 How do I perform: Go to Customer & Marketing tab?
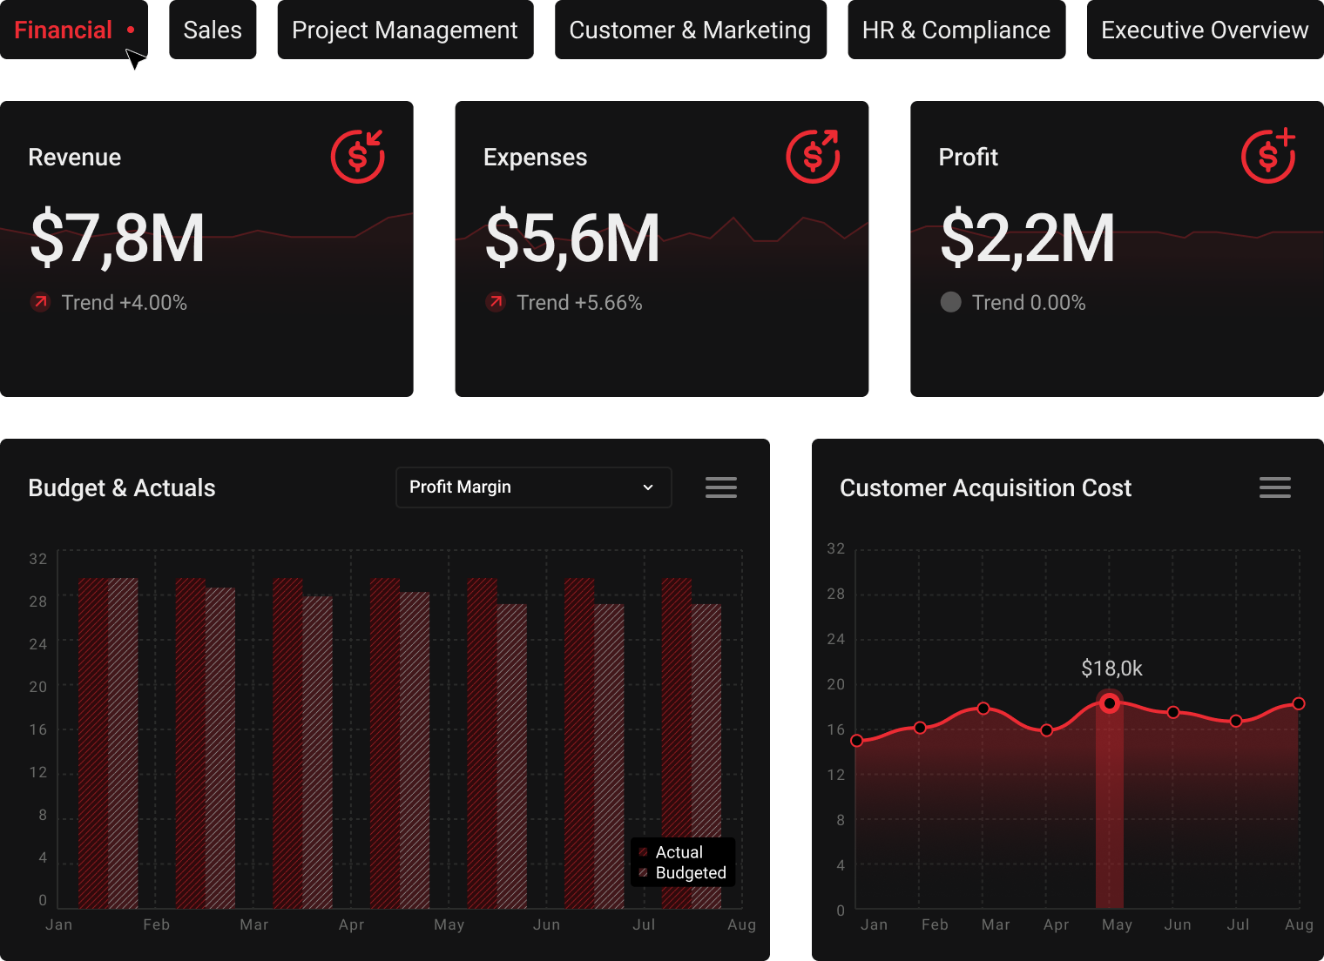pyautogui.click(x=690, y=30)
